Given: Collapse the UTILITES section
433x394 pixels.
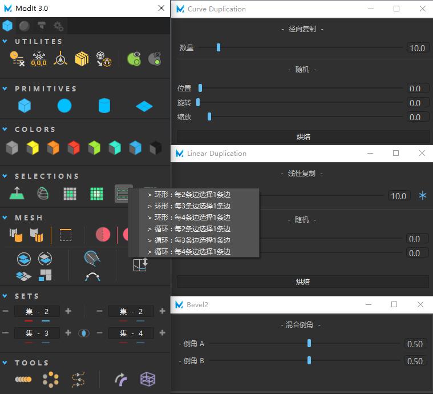Looking at the screenshot, I should click(x=5, y=42).
